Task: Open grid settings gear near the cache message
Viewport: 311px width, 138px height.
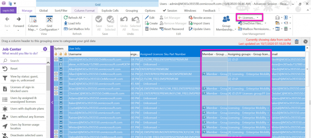Action: [x=306, y=41]
